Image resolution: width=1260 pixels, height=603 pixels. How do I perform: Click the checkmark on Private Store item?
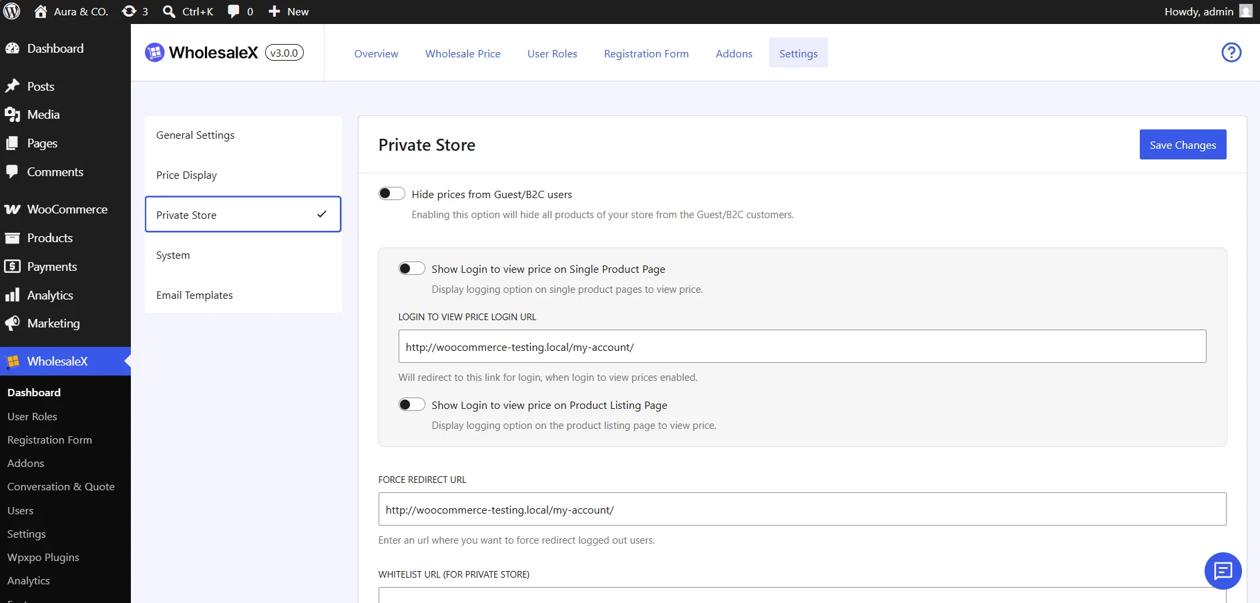(322, 214)
